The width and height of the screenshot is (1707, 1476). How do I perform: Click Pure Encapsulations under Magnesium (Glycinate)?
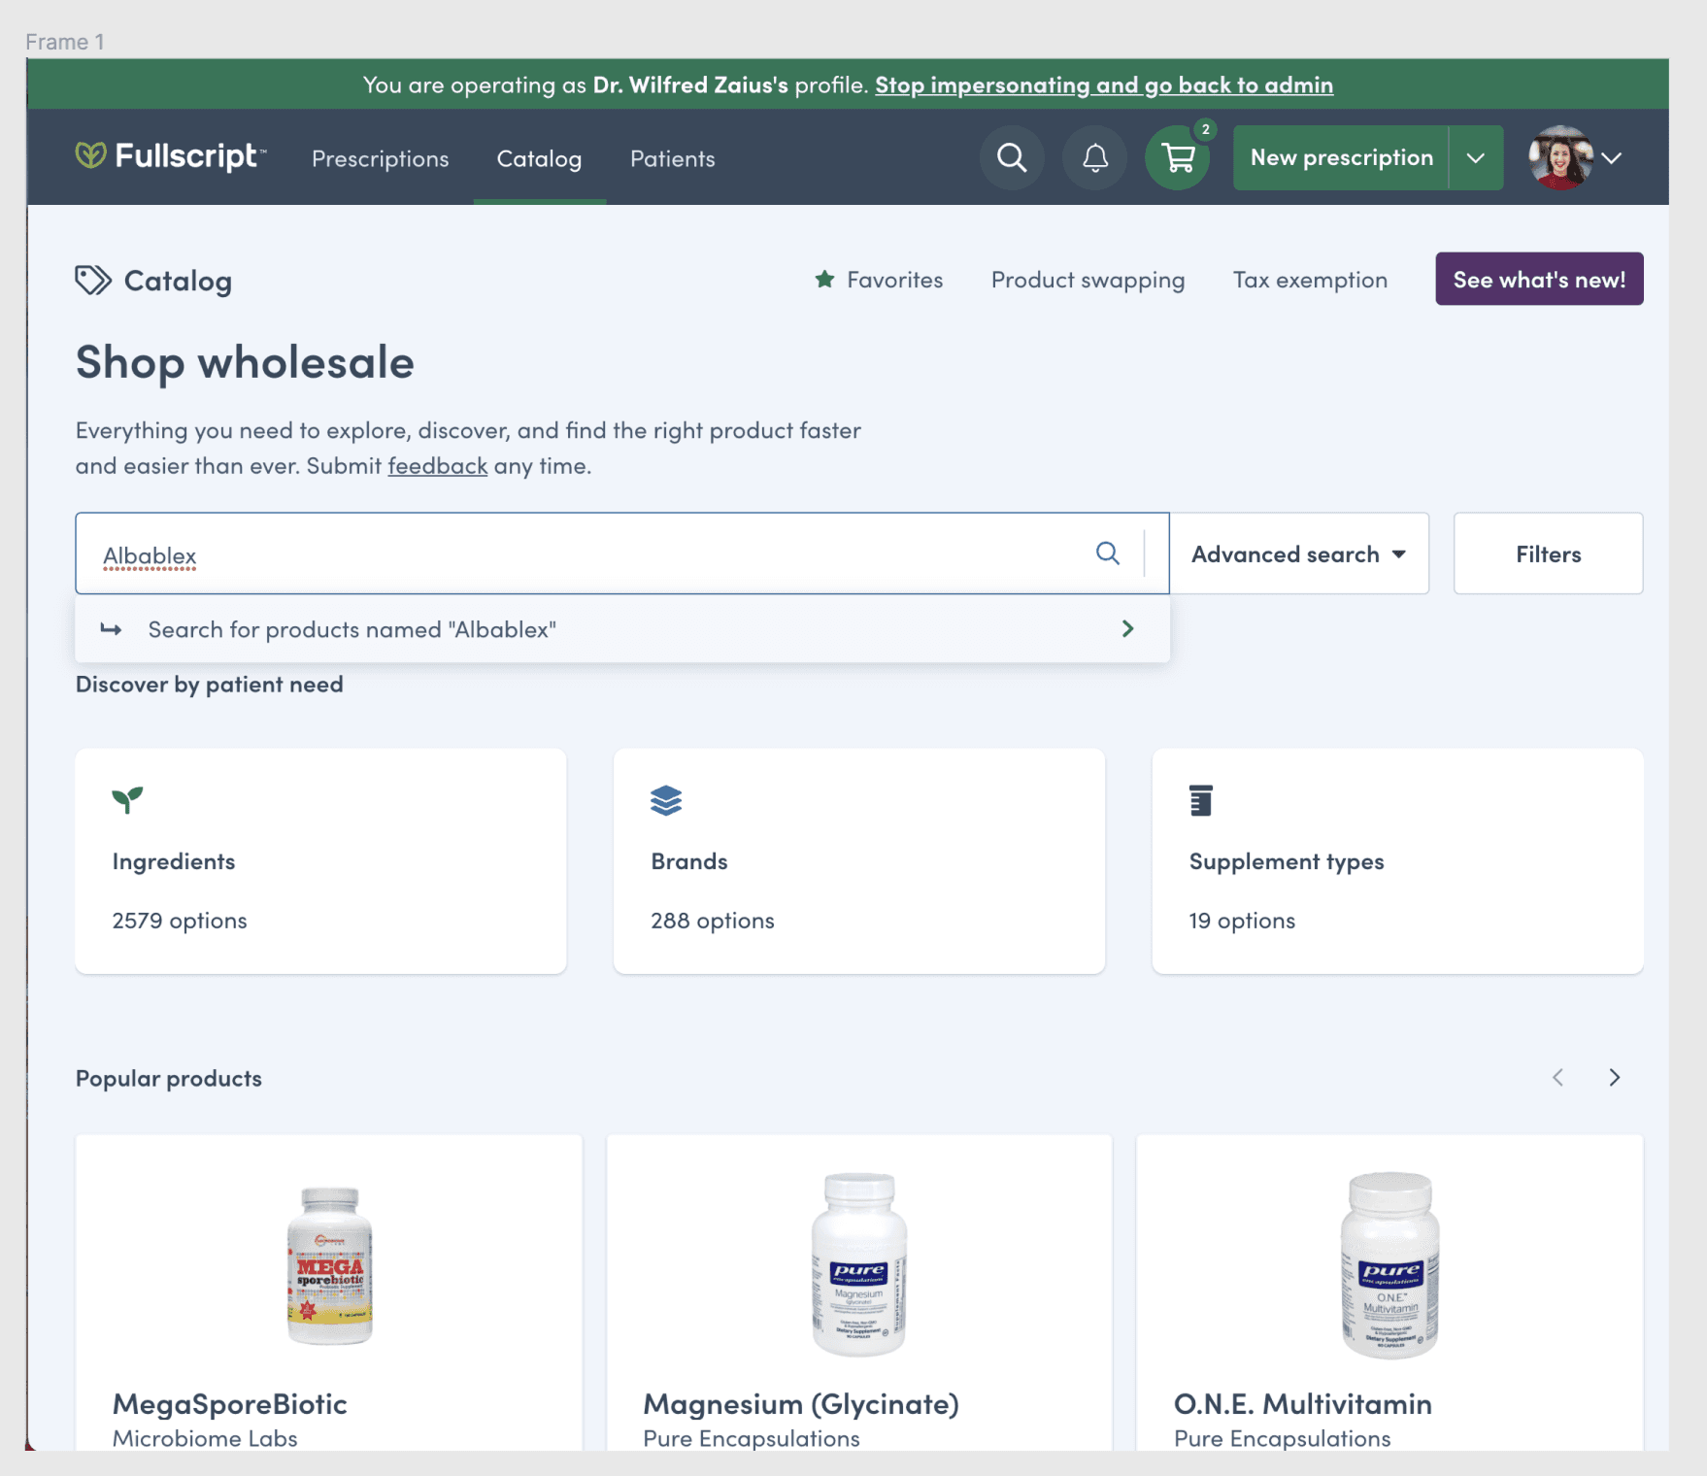click(x=752, y=1438)
